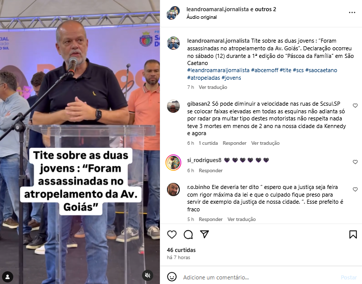Reply to gibasan2's comment
The width and height of the screenshot is (362, 284).
click(x=234, y=143)
